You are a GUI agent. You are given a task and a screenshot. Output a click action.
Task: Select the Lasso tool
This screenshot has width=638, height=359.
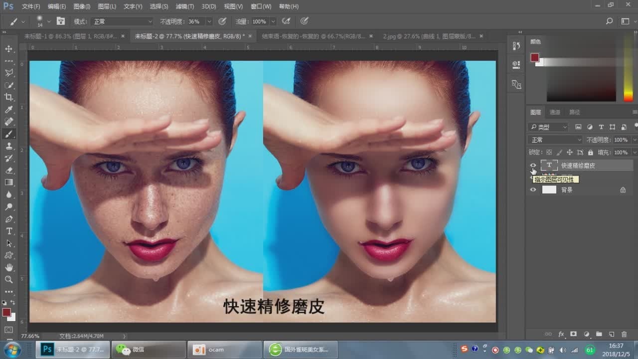point(9,73)
